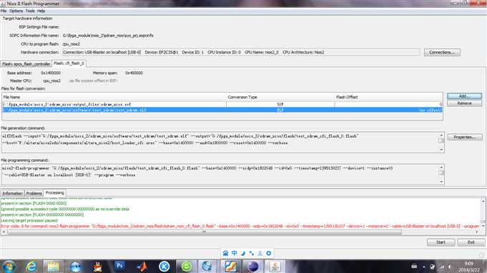Click the IME person icon
Viewport: 487px width, 273px height.
(x=260, y=253)
